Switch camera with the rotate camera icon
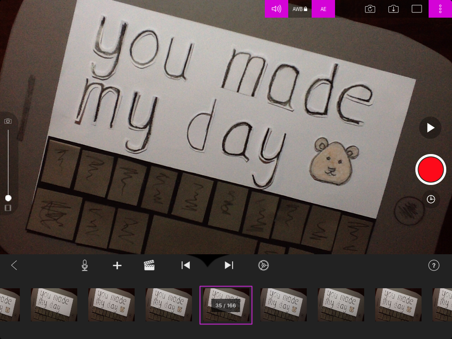The height and width of the screenshot is (339, 452). [x=370, y=9]
